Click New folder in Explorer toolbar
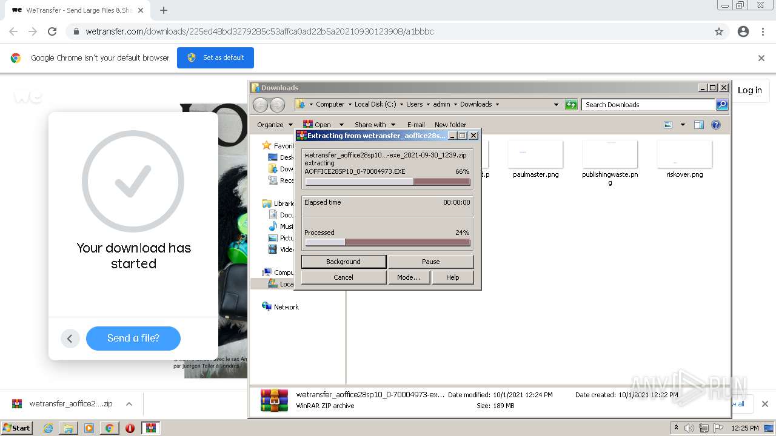 tap(450, 125)
